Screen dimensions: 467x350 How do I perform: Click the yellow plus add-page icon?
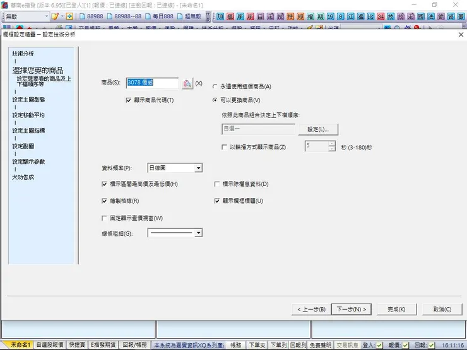coord(69,16)
